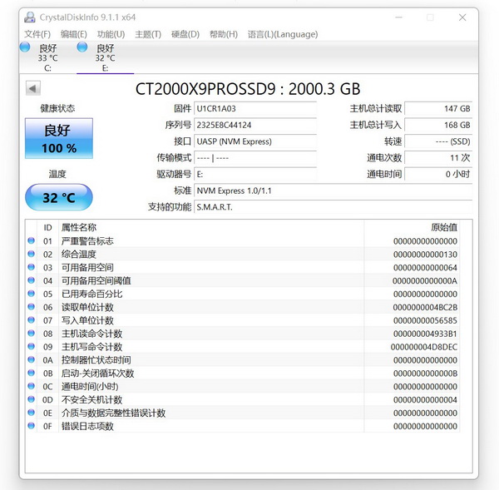
Task: Select attribute row 07 写入单位计数
Action: [243, 320]
